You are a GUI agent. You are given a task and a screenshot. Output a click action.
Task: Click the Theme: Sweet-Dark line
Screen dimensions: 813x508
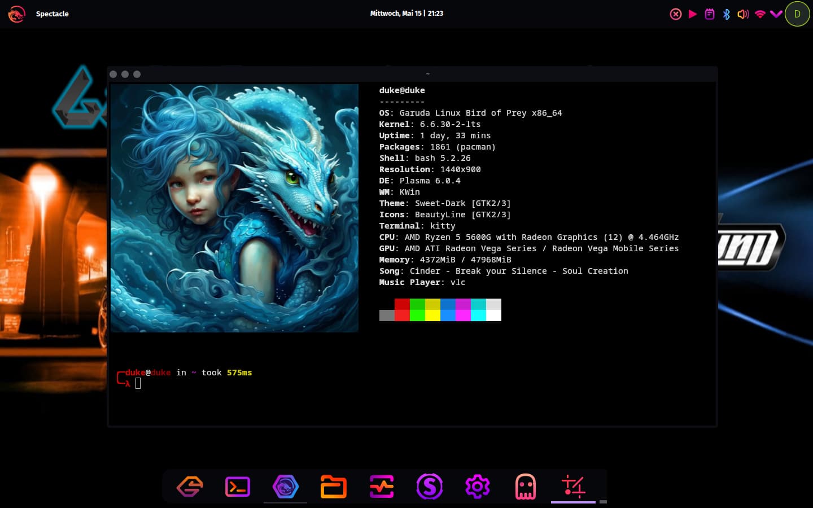pyautogui.click(x=445, y=203)
